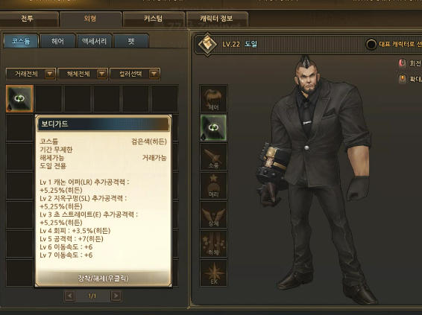Expand the 해체전체 dismantle filter dropdown
422x315 pixels.
click(83, 74)
